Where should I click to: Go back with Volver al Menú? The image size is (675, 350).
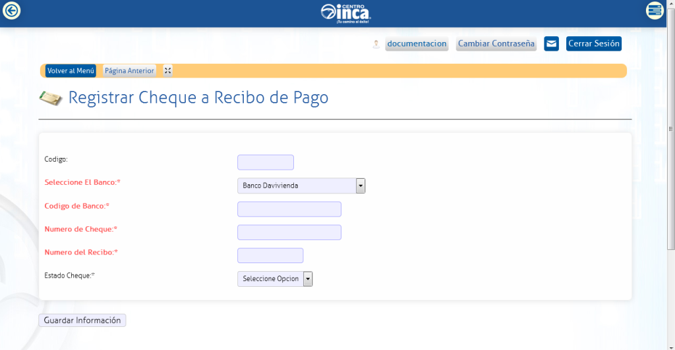[71, 71]
